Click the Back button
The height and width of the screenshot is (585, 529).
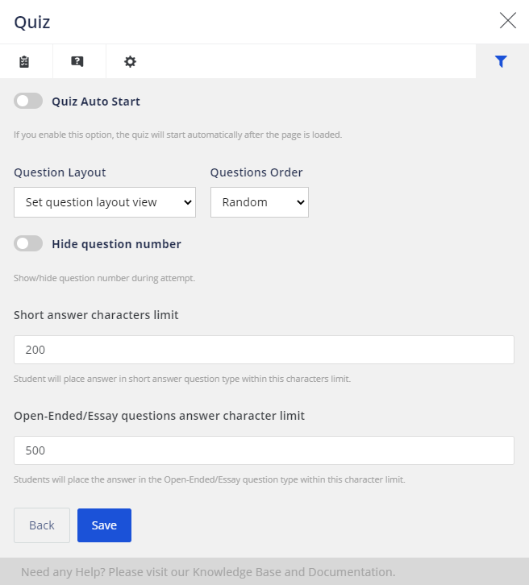[42, 525]
